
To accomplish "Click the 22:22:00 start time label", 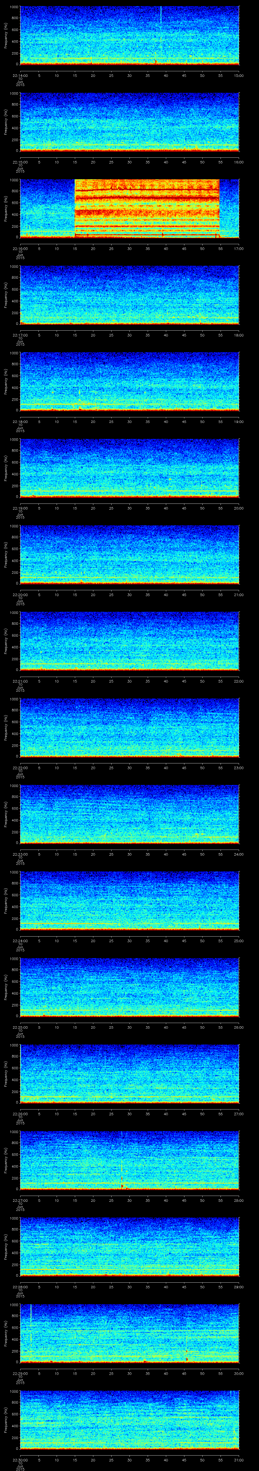I will click(x=20, y=767).
